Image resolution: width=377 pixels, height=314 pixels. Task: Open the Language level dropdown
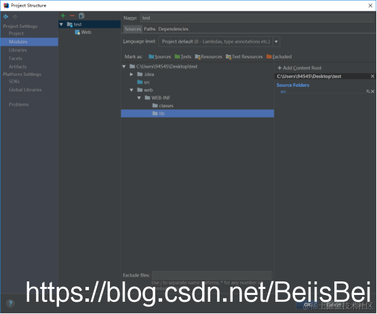pos(276,41)
